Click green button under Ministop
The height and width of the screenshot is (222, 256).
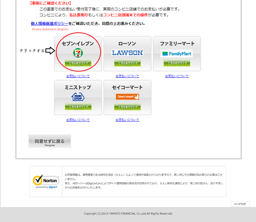click(x=78, y=107)
